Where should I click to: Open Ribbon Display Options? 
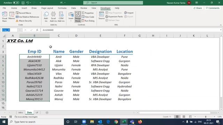pyautogui.click(x=197, y=3)
